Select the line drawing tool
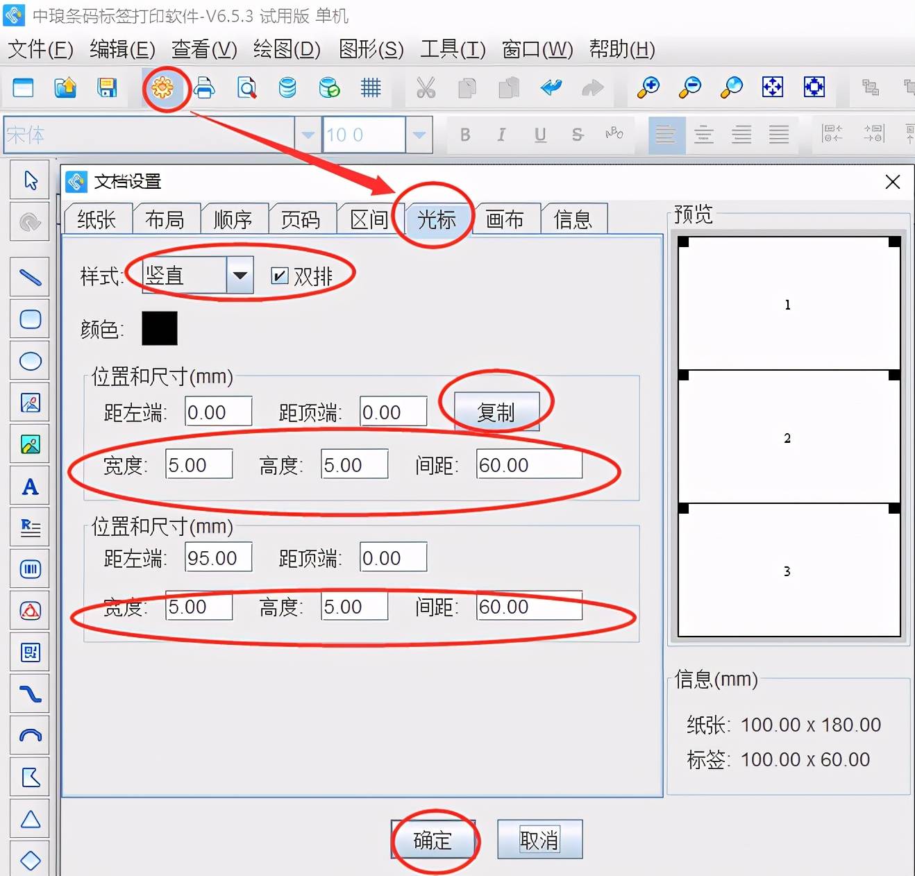This screenshot has height=876, width=915. (x=30, y=278)
